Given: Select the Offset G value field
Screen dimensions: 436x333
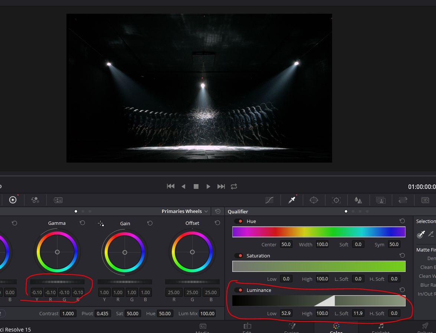Looking at the screenshot, I should pyautogui.click(x=193, y=292).
